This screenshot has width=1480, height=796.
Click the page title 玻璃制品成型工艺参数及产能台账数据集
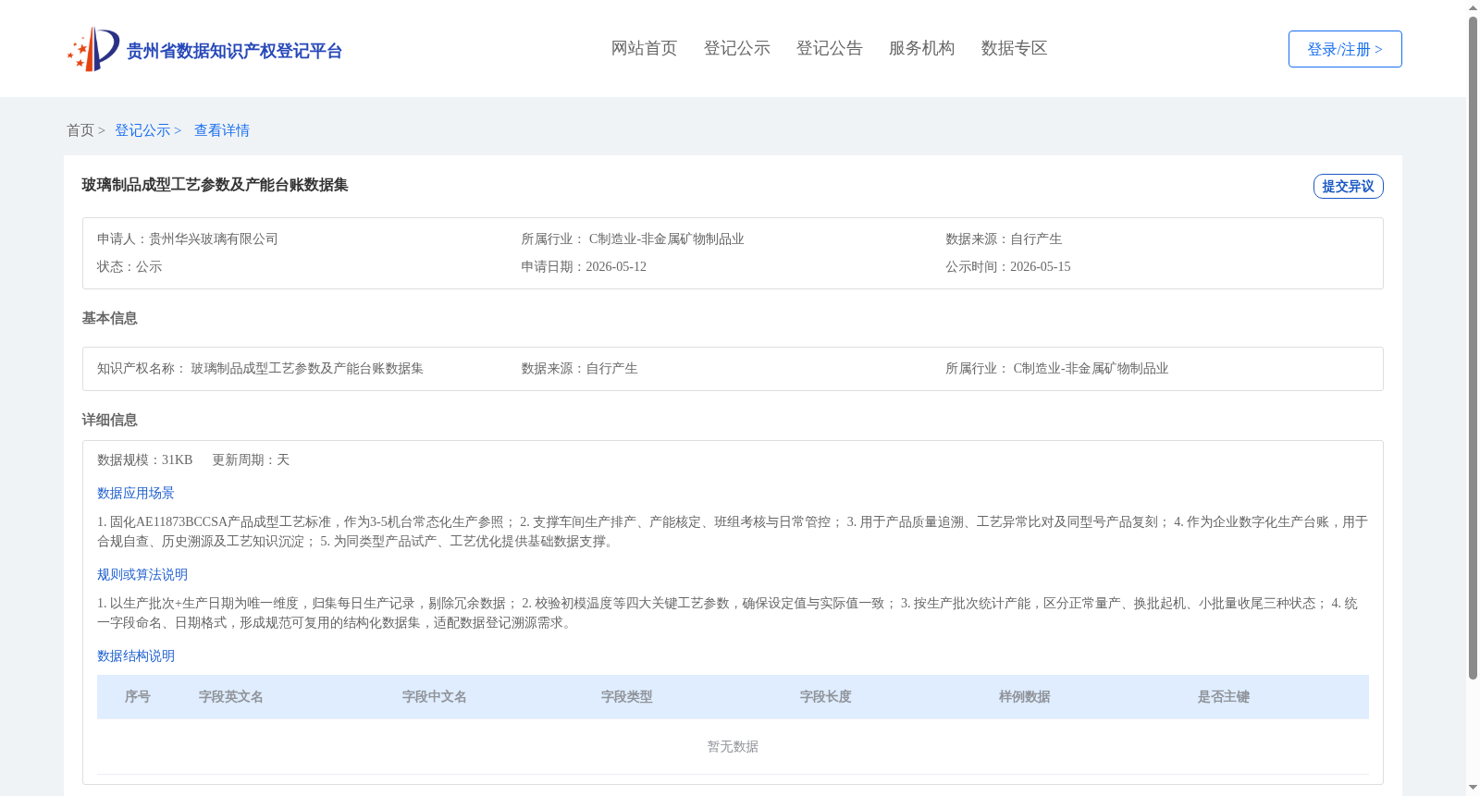click(x=215, y=185)
